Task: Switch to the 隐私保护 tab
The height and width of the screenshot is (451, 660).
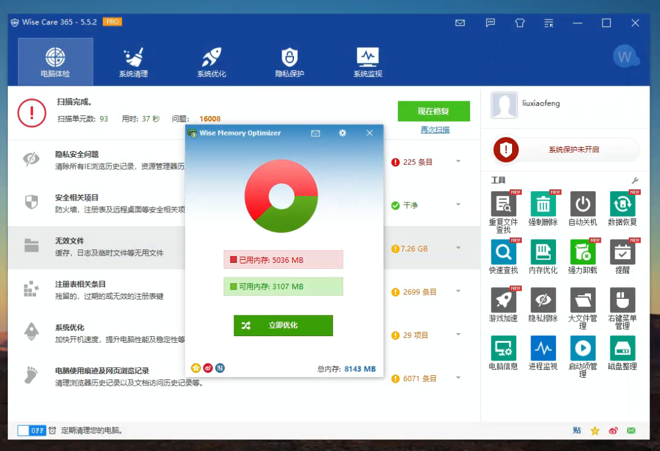Action: point(290,62)
